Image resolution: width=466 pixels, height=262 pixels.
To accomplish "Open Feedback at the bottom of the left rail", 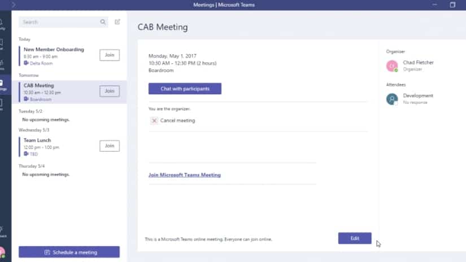I will pyautogui.click(x=2, y=232).
